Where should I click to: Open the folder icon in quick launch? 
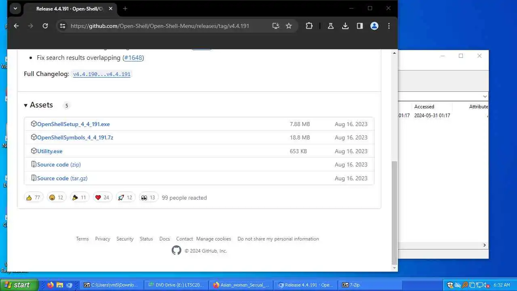coord(60,285)
